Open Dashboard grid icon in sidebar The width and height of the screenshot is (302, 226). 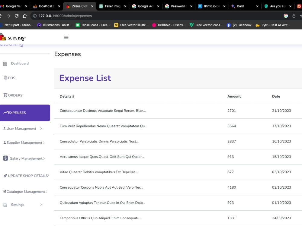(x=5, y=64)
